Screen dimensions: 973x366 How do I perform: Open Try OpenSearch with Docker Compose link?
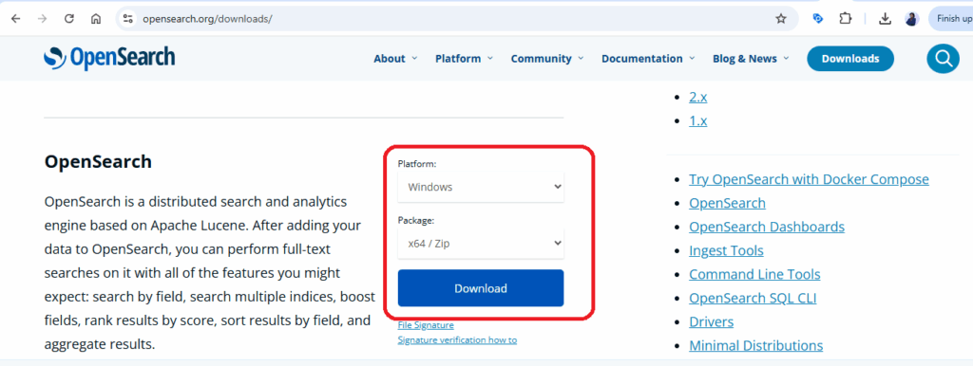(x=810, y=179)
